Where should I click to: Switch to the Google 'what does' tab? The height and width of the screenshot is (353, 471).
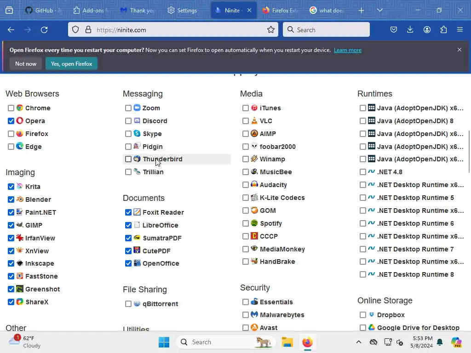327,10
